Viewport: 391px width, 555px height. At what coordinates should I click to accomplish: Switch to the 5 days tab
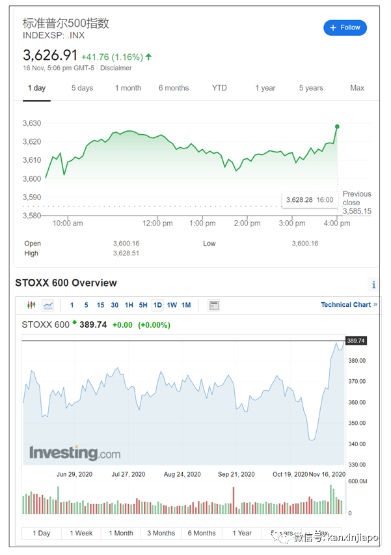click(x=82, y=88)
